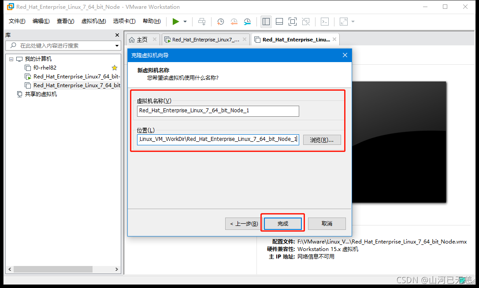Select the running Red_Hat_Enterprise_Linux7_64_bit- VM
The height and width of the screenshot is (288, 479).
pyautogui.click(x=77, y=77)
